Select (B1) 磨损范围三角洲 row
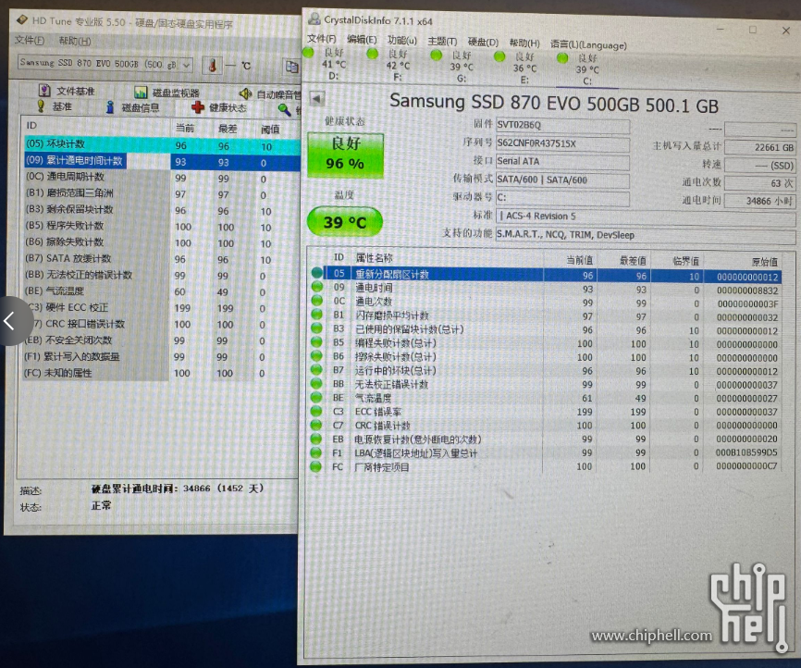Image resolution: width=801 pixels, height=668 pixels. pos(163,193)
